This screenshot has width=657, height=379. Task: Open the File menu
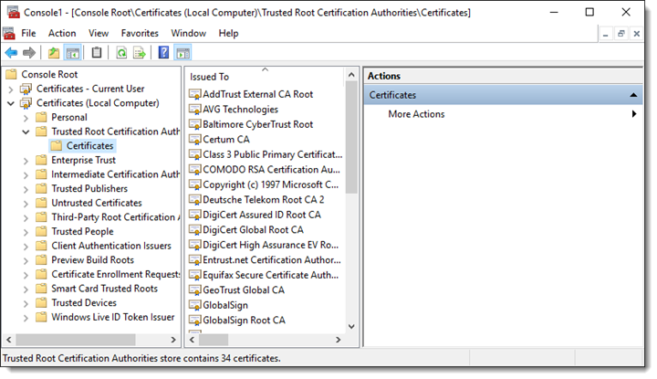pos(28,33)
